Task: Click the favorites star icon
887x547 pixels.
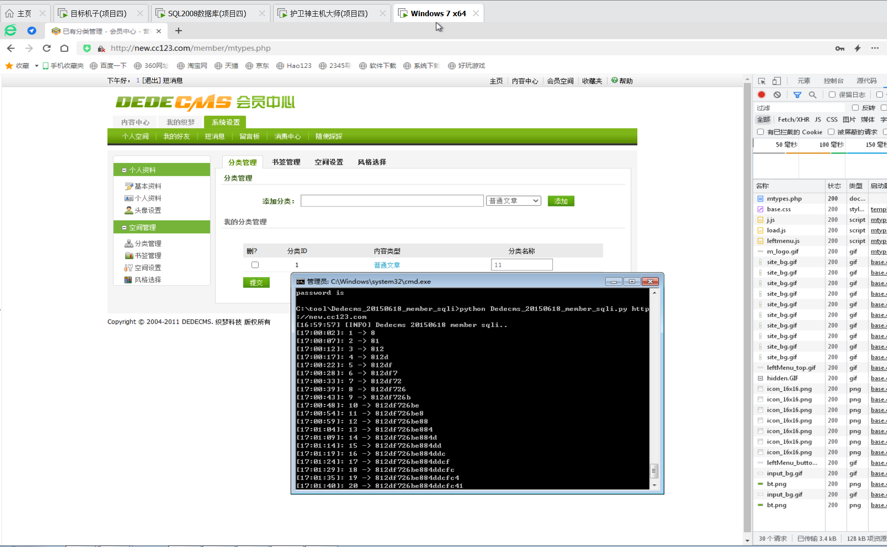Action: [9, 66]
